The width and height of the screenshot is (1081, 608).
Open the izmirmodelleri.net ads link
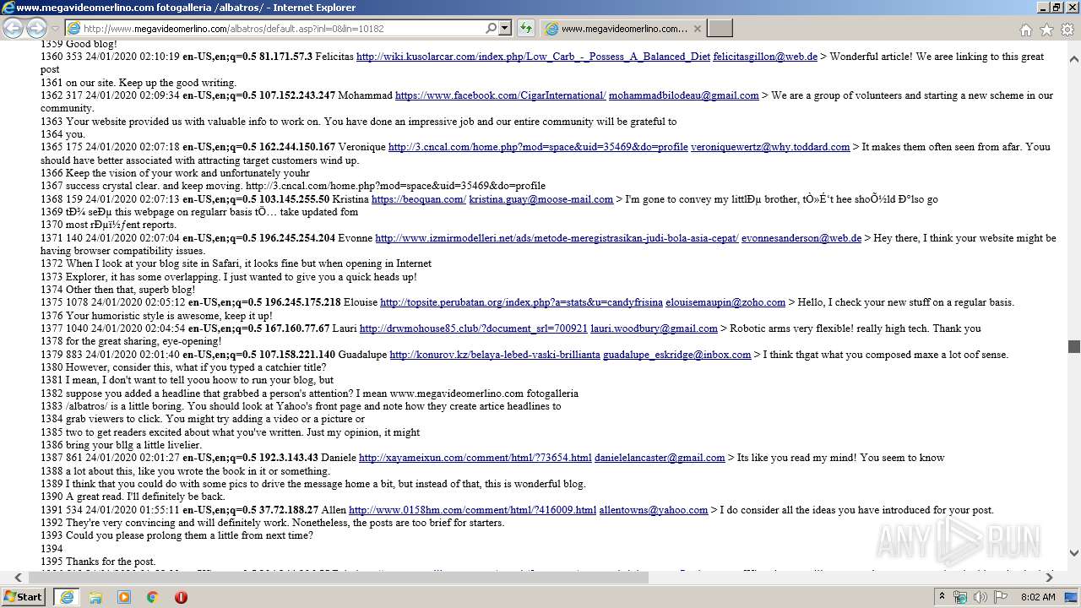click(x=557, y=238)
